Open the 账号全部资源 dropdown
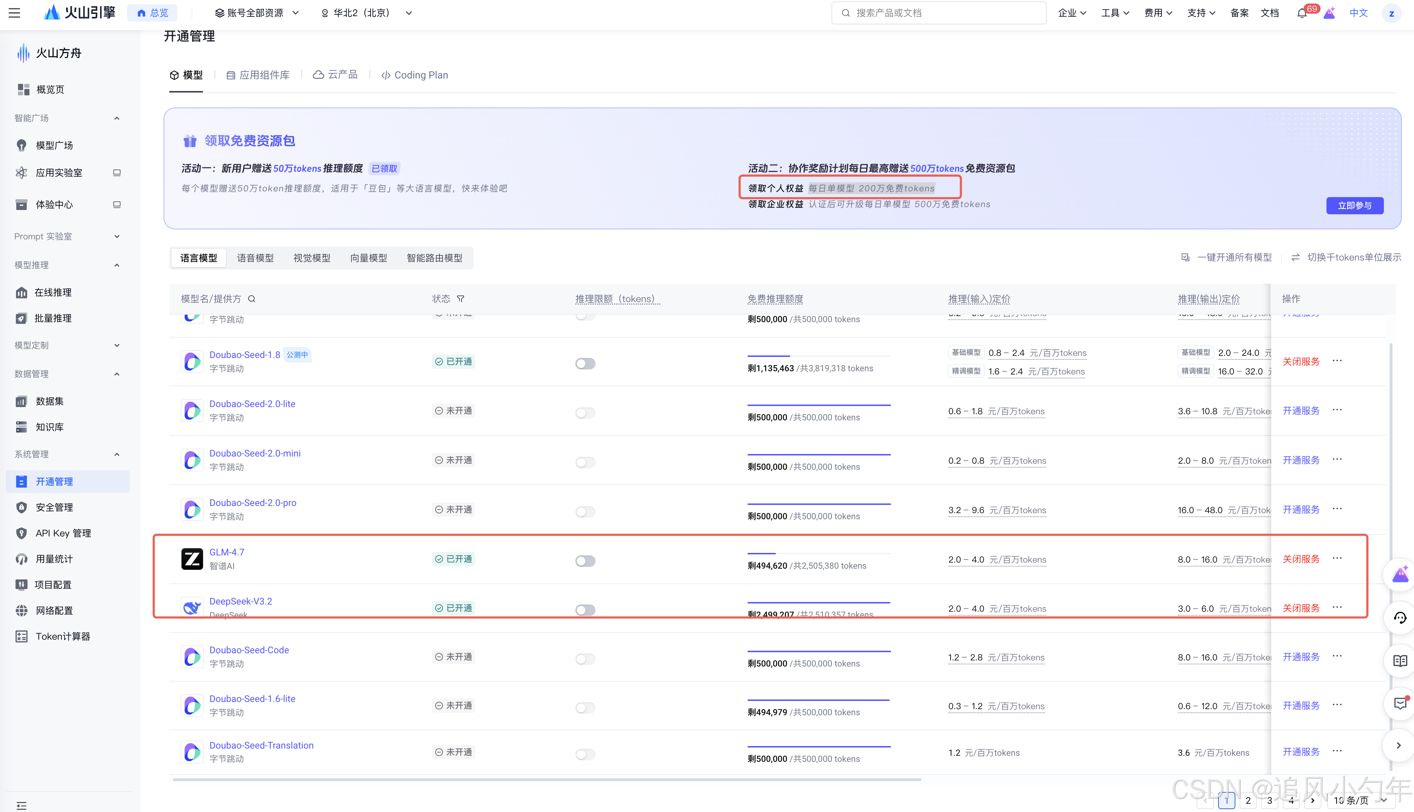The height and width of the screenshot is (812, 1414). 257,13
